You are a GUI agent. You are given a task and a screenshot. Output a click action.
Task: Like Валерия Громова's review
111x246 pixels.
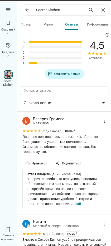(36, 163)
